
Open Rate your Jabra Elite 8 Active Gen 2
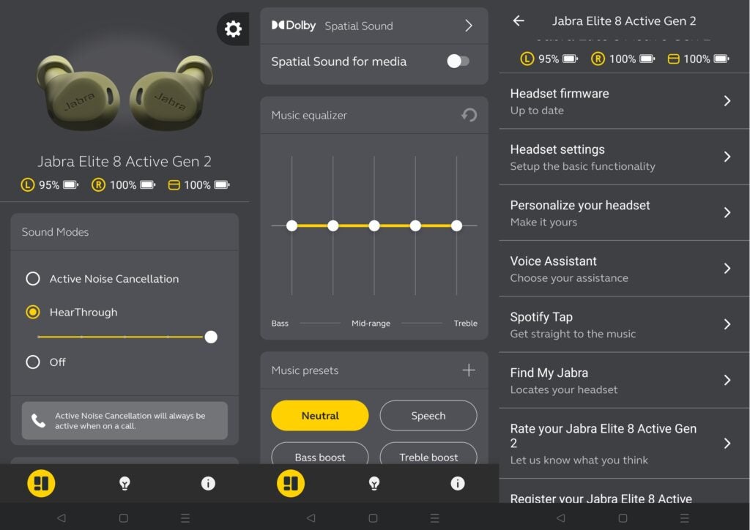[x=624, y=444]
